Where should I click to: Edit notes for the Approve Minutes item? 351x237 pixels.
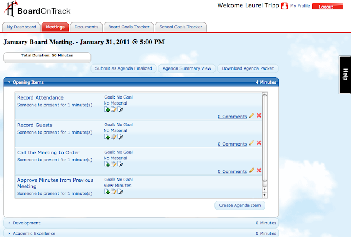[x=114, y=192]
